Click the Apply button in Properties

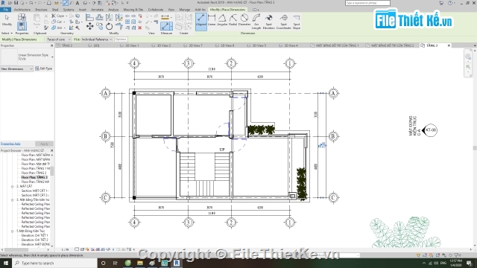44,144
